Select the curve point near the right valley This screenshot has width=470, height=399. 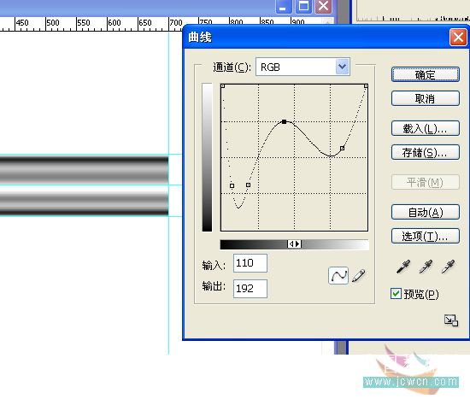(343, 148)
